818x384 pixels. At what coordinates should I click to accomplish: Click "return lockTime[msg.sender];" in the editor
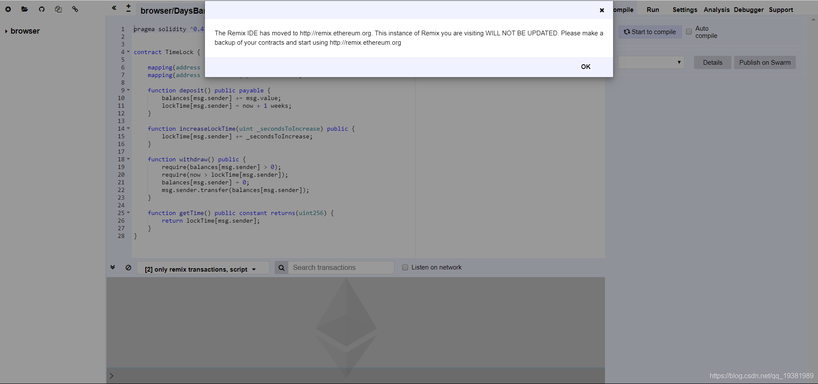(x=211, y=221)
